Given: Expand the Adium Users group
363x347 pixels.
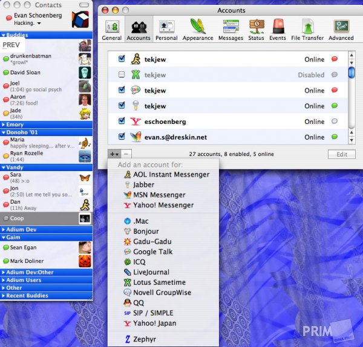Looking at the screenshot, I should click(3, 280).
